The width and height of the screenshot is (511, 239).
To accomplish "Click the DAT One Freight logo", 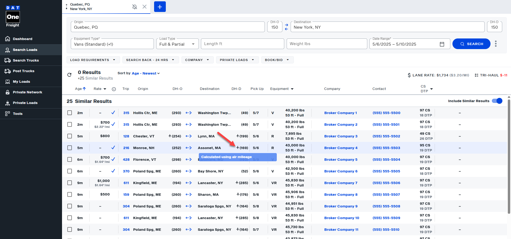I will (13, 16).
